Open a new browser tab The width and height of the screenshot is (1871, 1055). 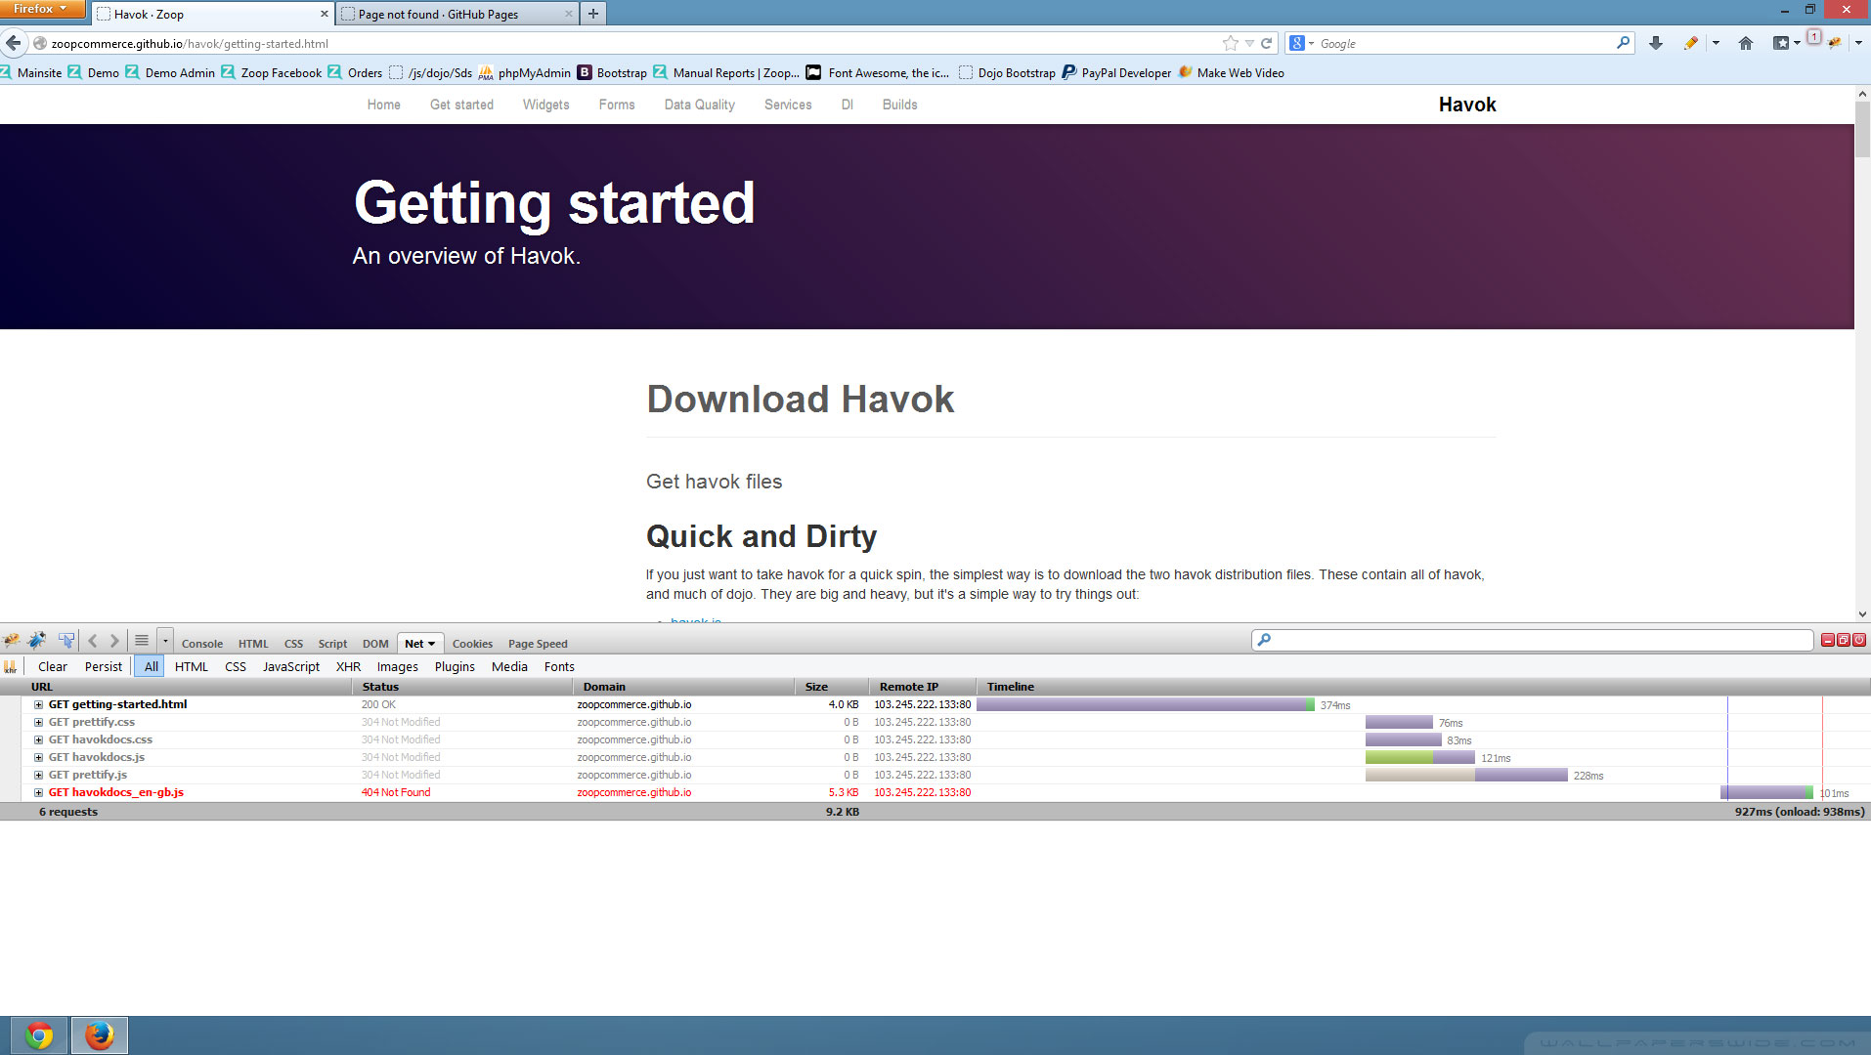pyautogui.click(x=593, y=14)
